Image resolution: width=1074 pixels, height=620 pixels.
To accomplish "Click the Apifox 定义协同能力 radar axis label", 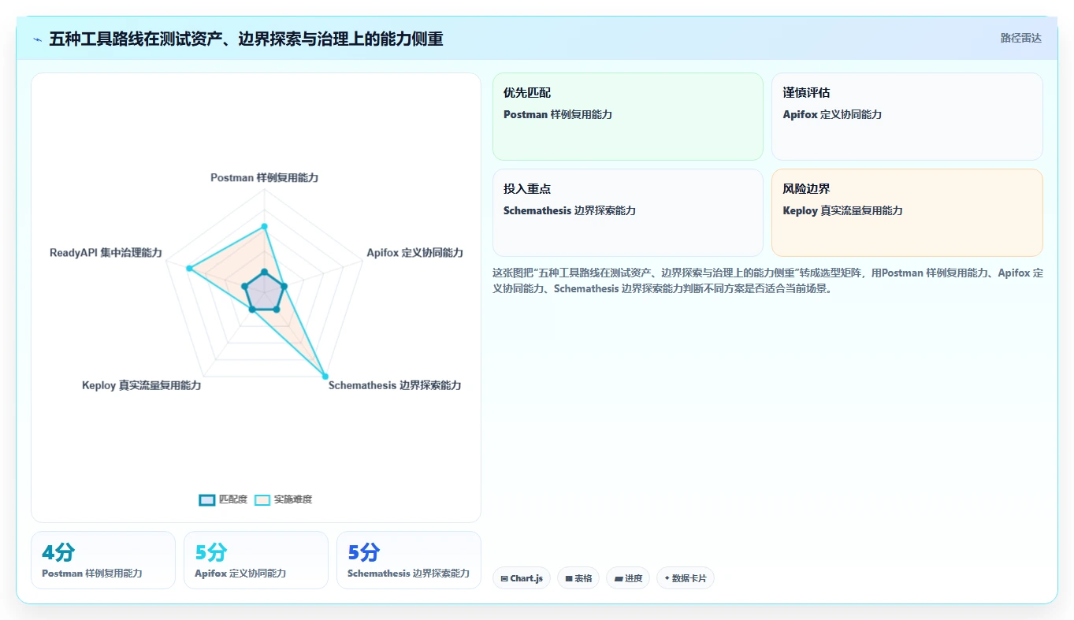I will [415, 253].
